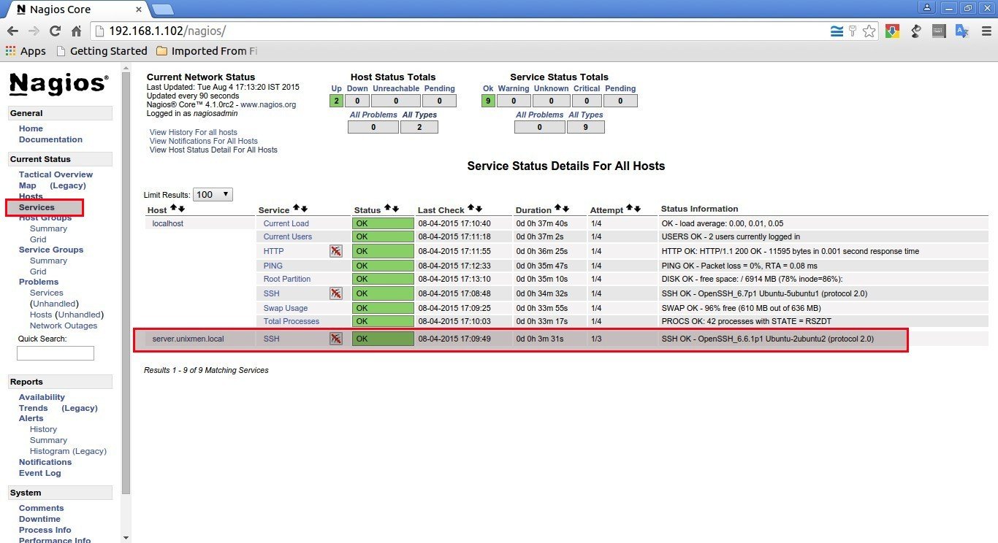Click notifications-disabled icon for server.unixmen.local SSH
This screenshot has height=543, width=998.
tap(336, 339)
